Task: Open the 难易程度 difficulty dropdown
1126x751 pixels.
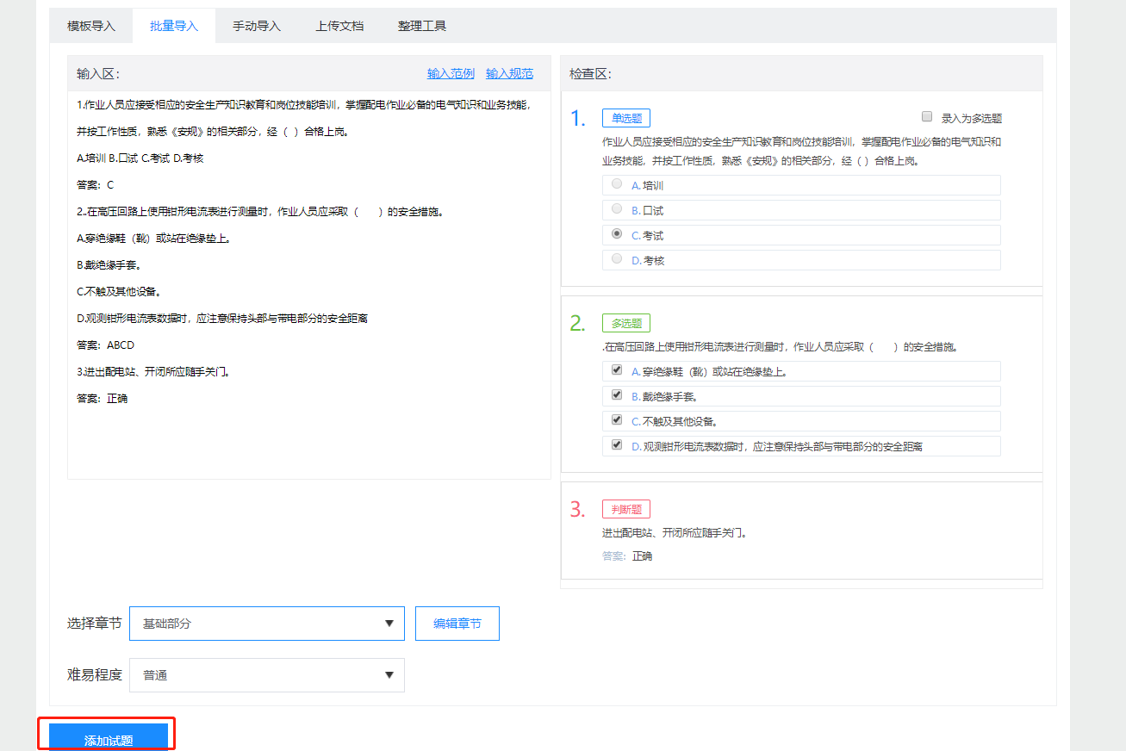Action: pos(267,674)
